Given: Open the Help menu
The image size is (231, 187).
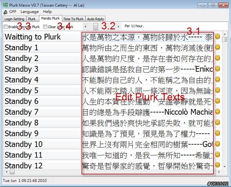Looking at the screenshot, I should tap(47, 12).
